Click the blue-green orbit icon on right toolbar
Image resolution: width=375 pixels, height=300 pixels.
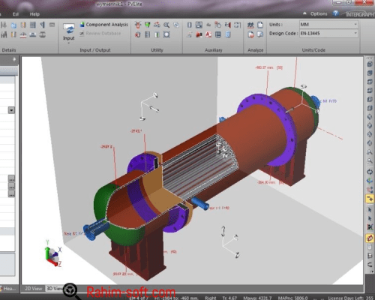[370, 181]
